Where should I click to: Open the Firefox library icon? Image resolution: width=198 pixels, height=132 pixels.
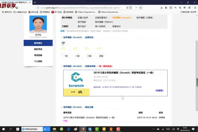coord(166,8)
